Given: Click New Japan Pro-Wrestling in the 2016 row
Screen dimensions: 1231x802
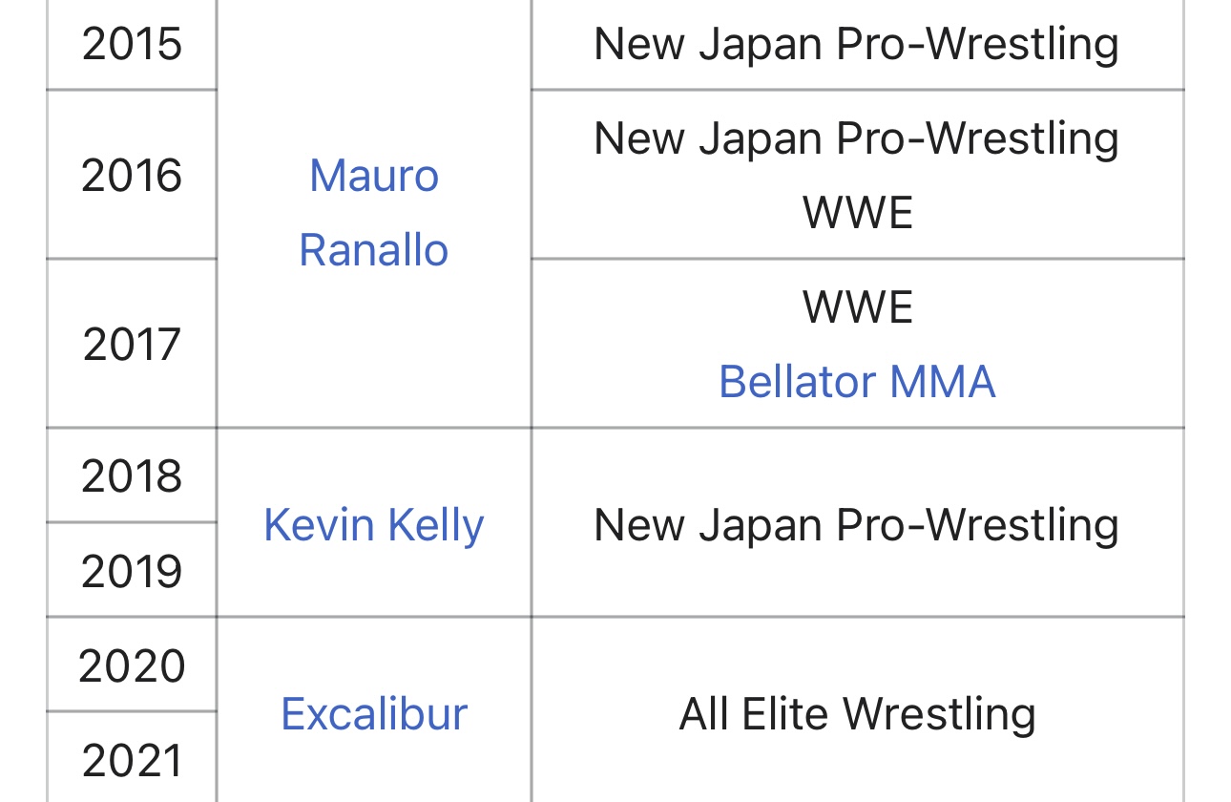Looking at the screenshot, I should 856,138.
